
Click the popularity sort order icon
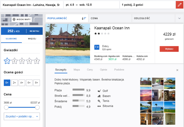click(84, 18)
